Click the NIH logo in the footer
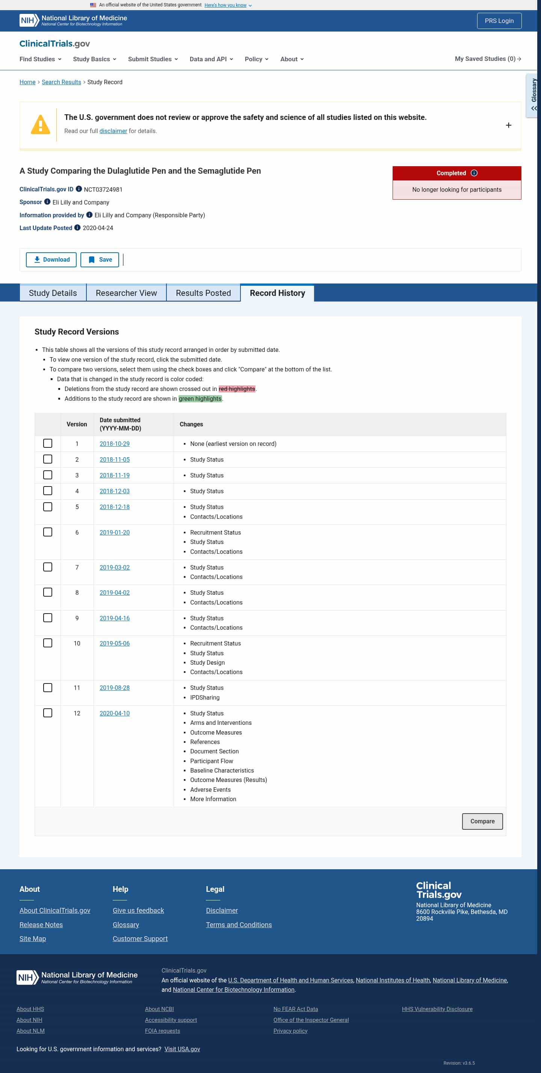This screenshot has height=1073, width=541. pos(77,977)
